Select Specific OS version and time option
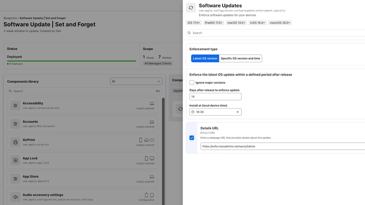The image size is (365, 205). 240,58
